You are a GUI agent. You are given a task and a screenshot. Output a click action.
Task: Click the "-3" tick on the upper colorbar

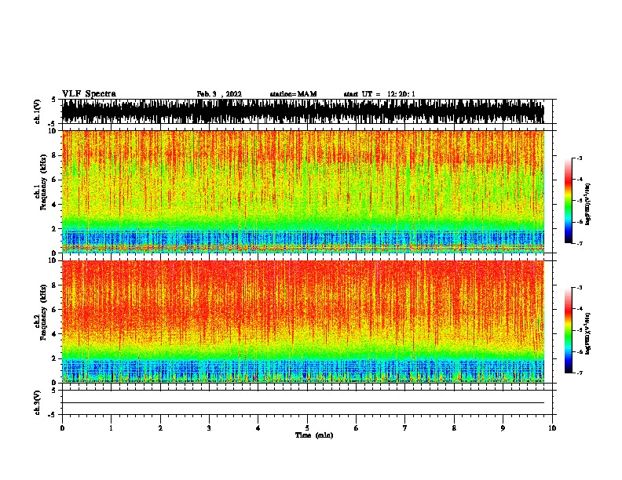tap(579, 158)
